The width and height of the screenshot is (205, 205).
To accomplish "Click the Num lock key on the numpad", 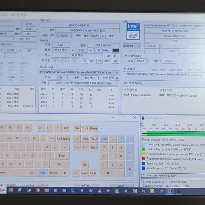I will click(x=104, y=139).
